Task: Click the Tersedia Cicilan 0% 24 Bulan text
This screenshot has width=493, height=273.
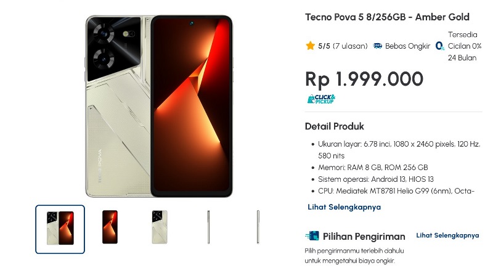Action: [465, 46]
